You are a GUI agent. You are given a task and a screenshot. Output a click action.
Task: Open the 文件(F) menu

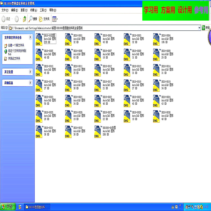(x=5, y=10)
